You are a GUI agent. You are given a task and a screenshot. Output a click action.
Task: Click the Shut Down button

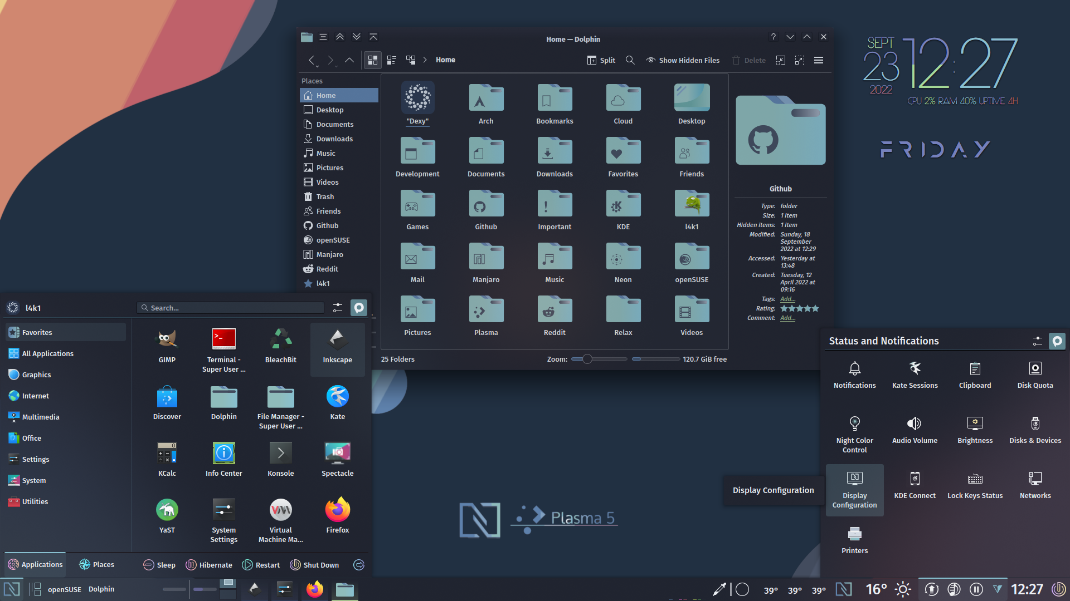coord(314,565)
